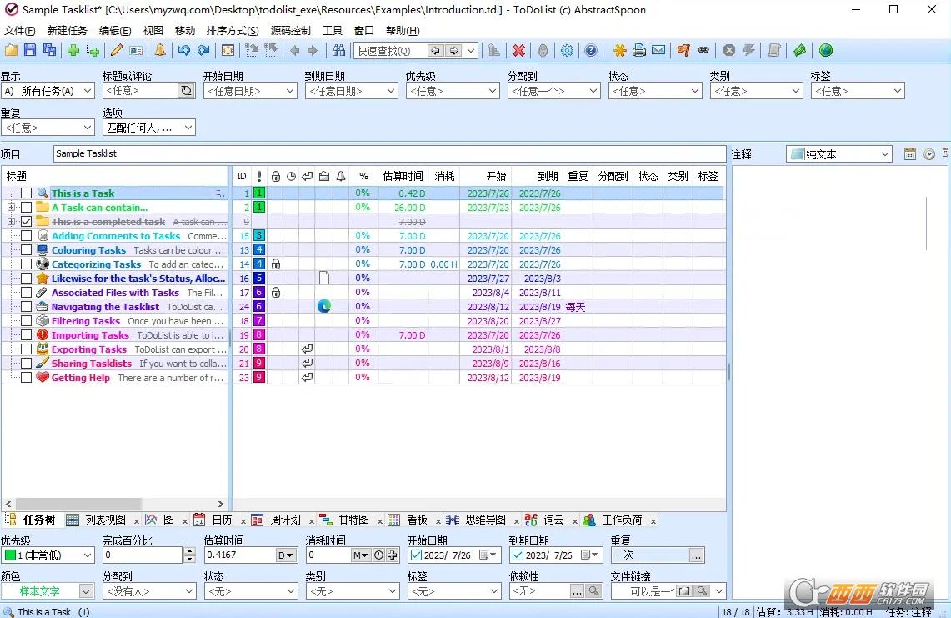Open the 文件(F) menu

(x=19, y=30)
